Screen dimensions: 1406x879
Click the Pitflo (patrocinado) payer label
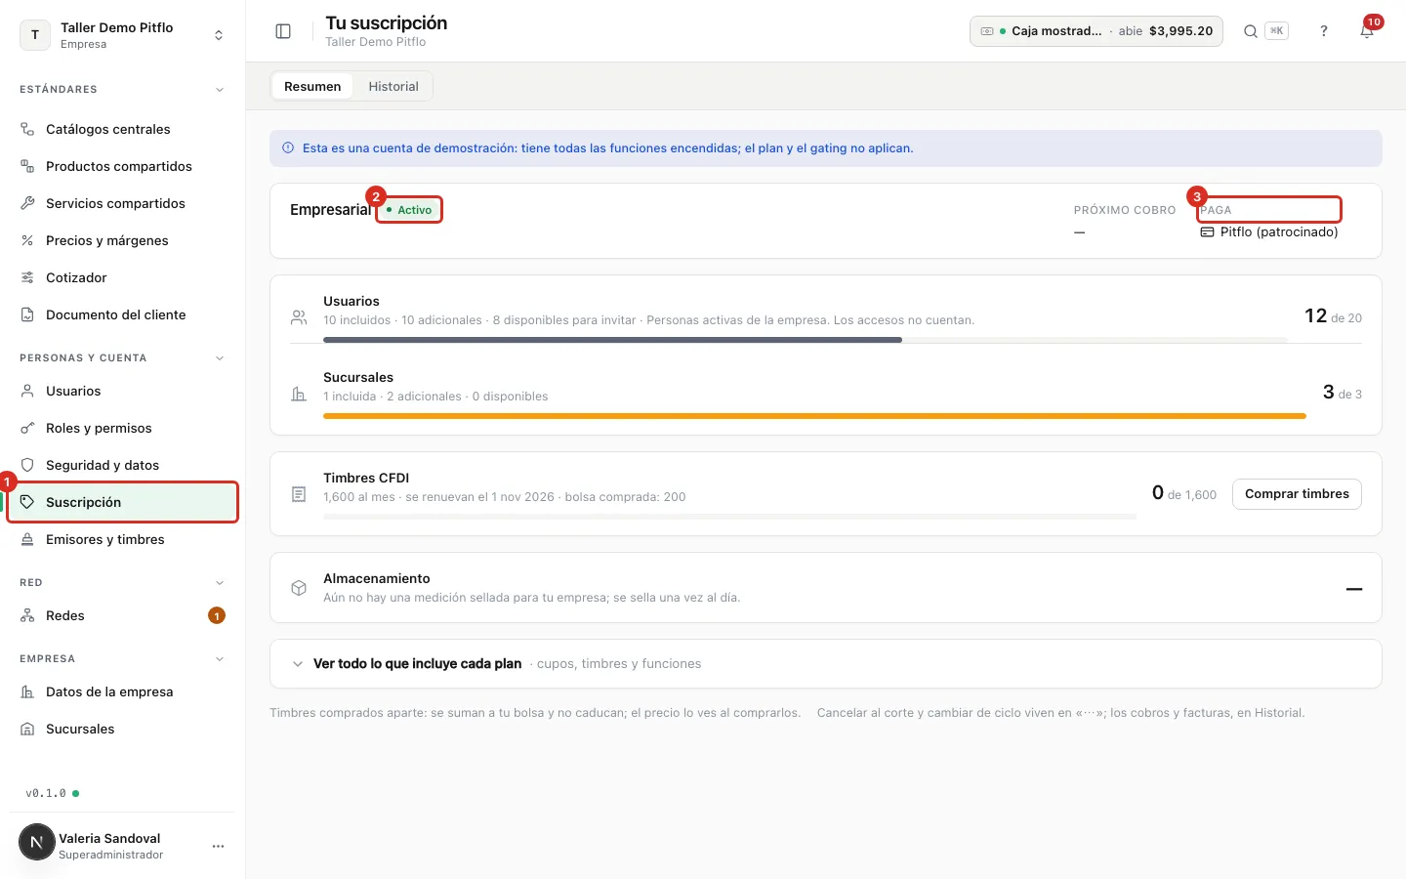tap(1269, 232)
